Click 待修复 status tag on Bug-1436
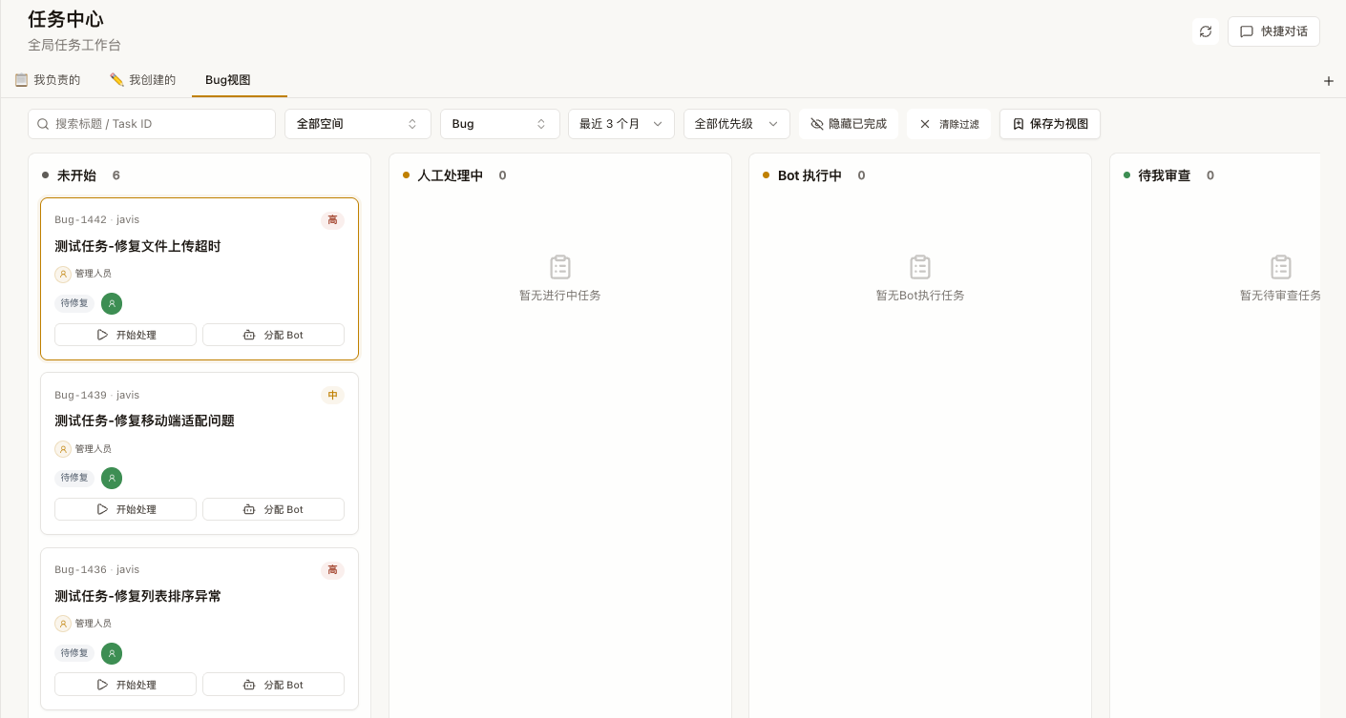Viewport: 1346px width, 718px height. 74,653
